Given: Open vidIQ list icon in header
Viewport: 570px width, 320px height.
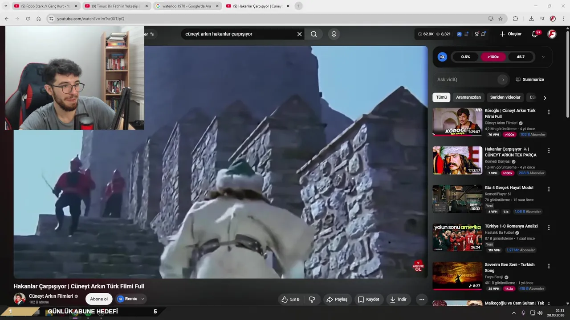Looking at the screenshot, I should pyautogui.click(x=466, y=34).
